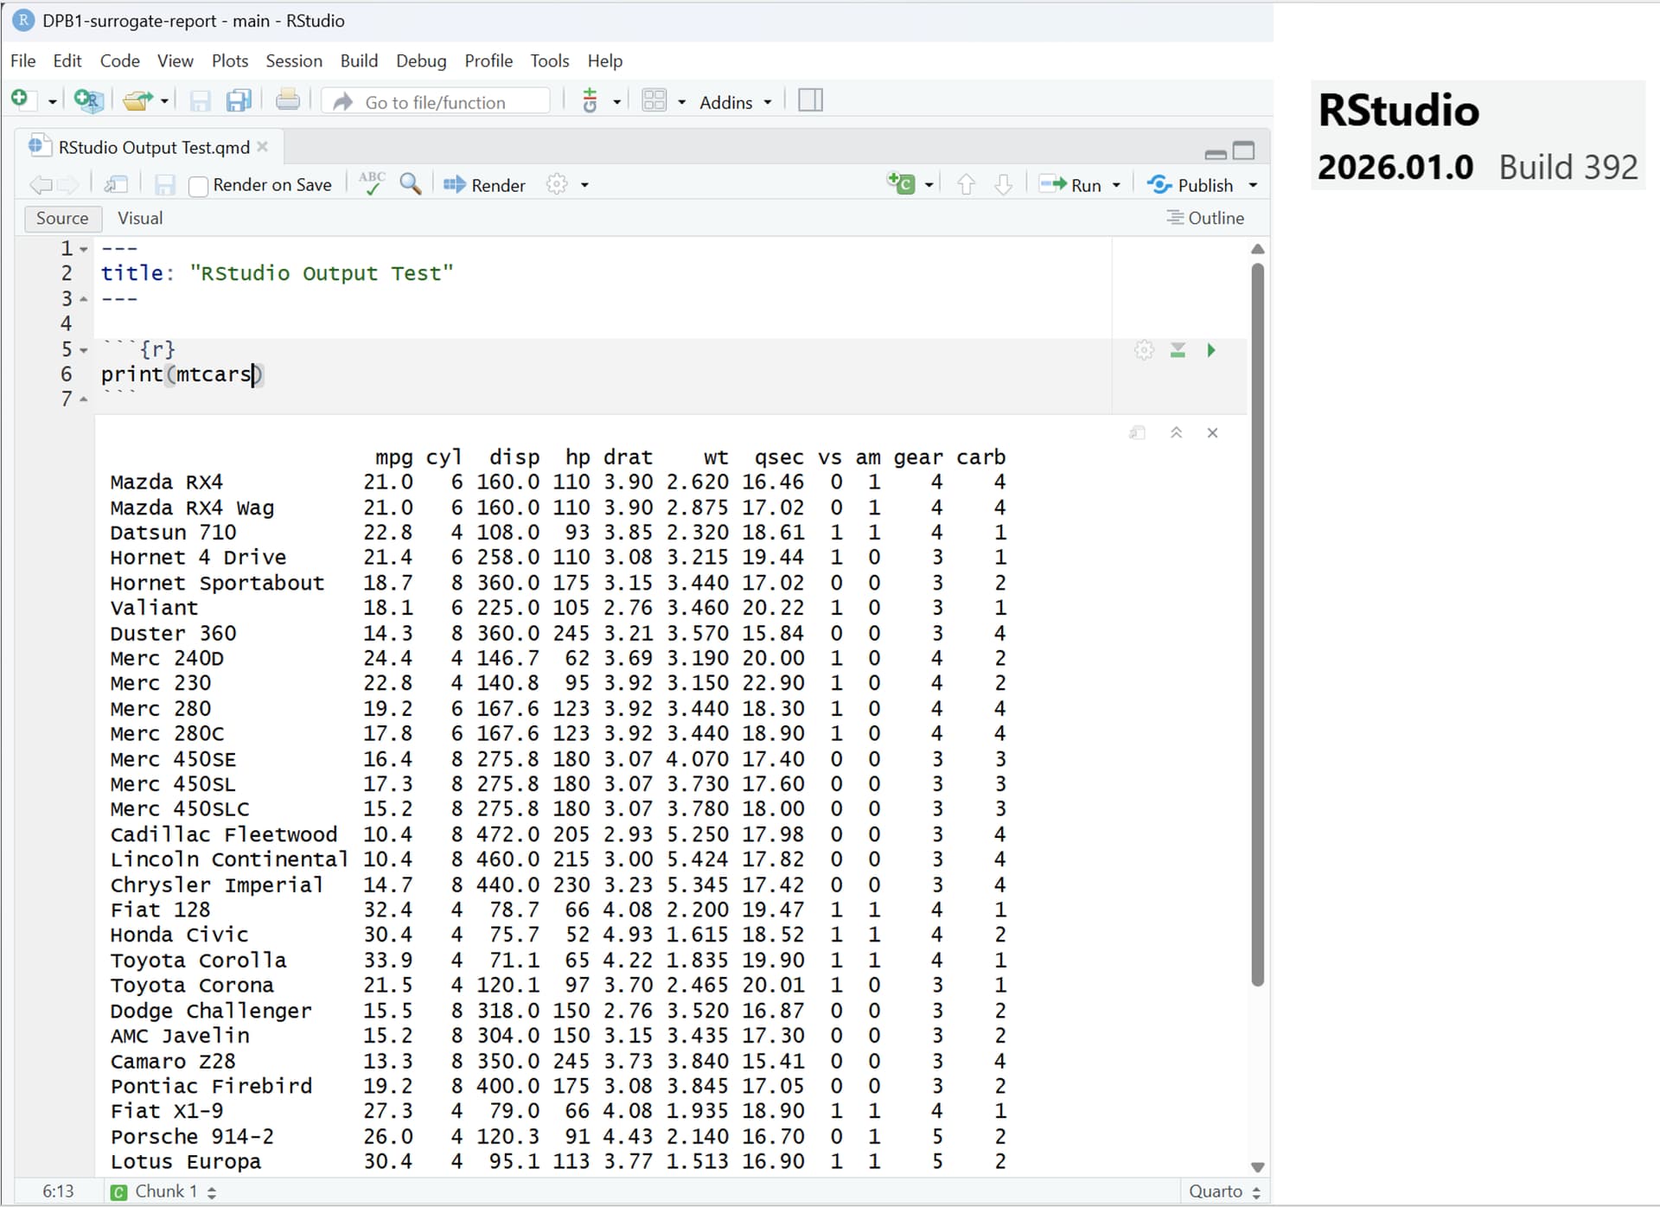Toggle Render on Save checkbox

pyautogui.click(x=198, y=186)
